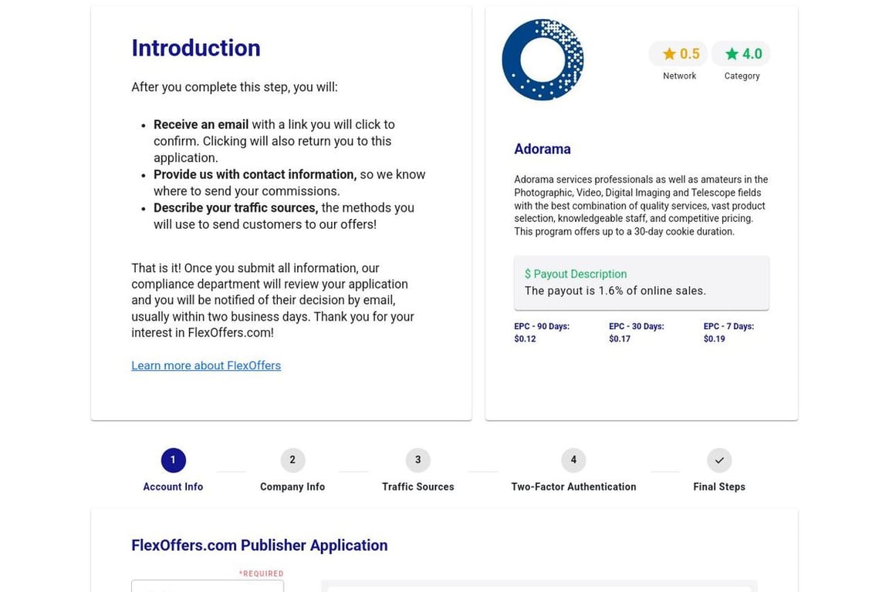Screen dimensions: 889x592
Task: Click the EPC - 7 Days value $0.19
Action: 715,338
